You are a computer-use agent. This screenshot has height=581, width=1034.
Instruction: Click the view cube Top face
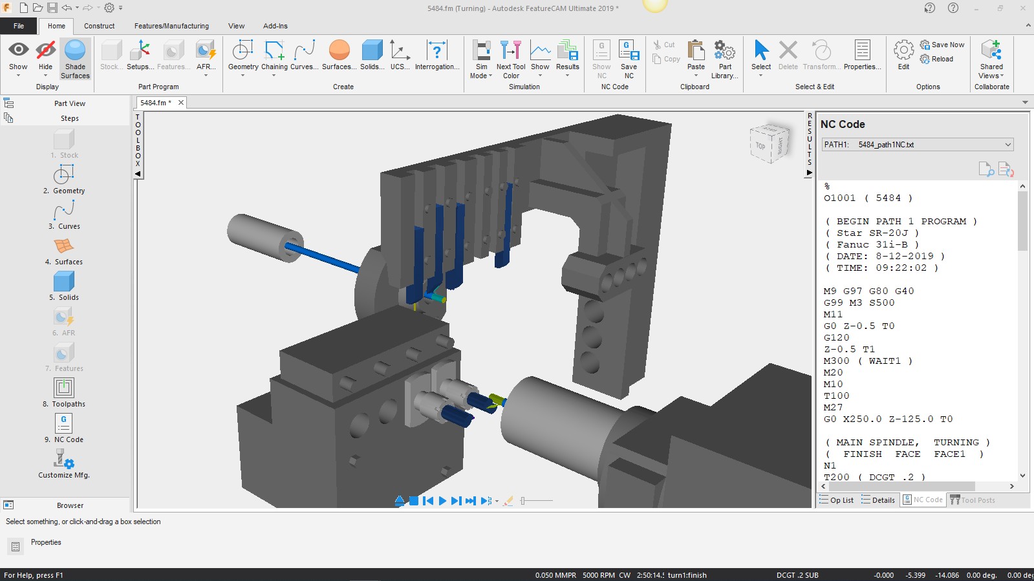coord(760,145)
